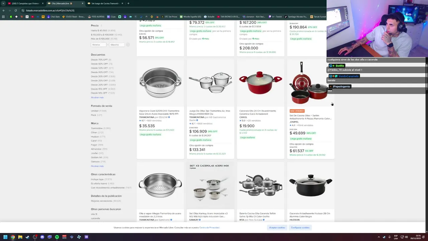
Task: Click the $ 35.535 price
Action: pos(147,126)
